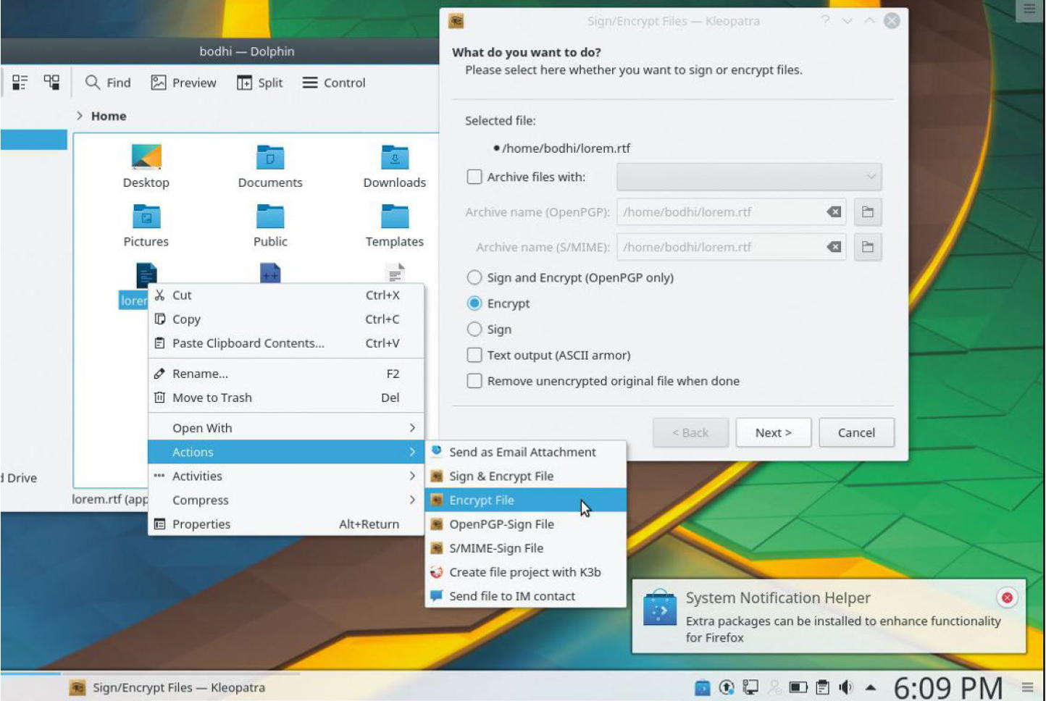Choose Move to Trash menu entry
The image size is (1046, 701).
pyautogui.click(x=286, y=398)
